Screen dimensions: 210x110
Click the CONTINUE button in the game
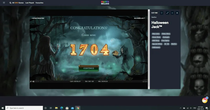coord(89,68)
